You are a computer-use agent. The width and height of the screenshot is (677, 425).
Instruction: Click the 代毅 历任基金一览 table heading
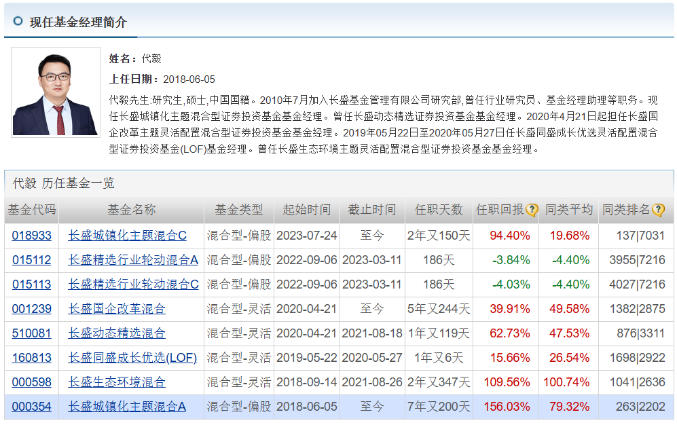point(63,183)
